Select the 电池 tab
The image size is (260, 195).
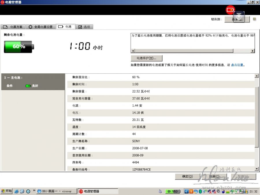pyautogui.click(x=66, y=27)
